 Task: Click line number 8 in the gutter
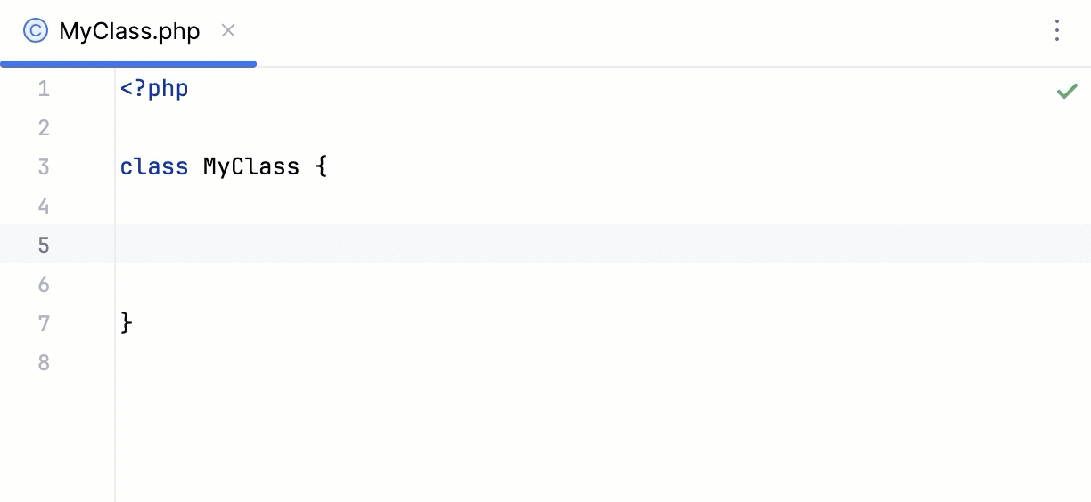[44, 362]
